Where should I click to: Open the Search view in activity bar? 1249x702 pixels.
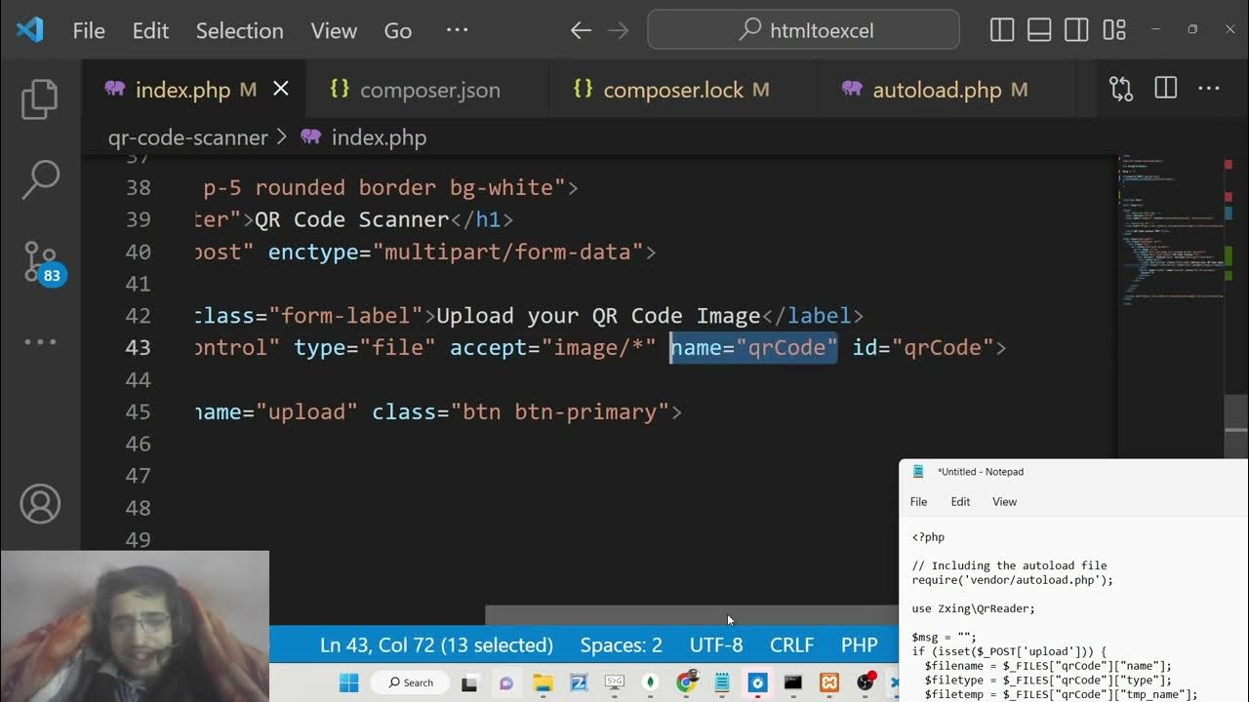click(x=40, y=179)
